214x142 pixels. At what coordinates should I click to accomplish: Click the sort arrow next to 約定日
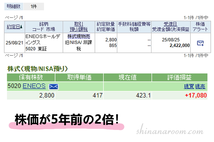(21, 27)
